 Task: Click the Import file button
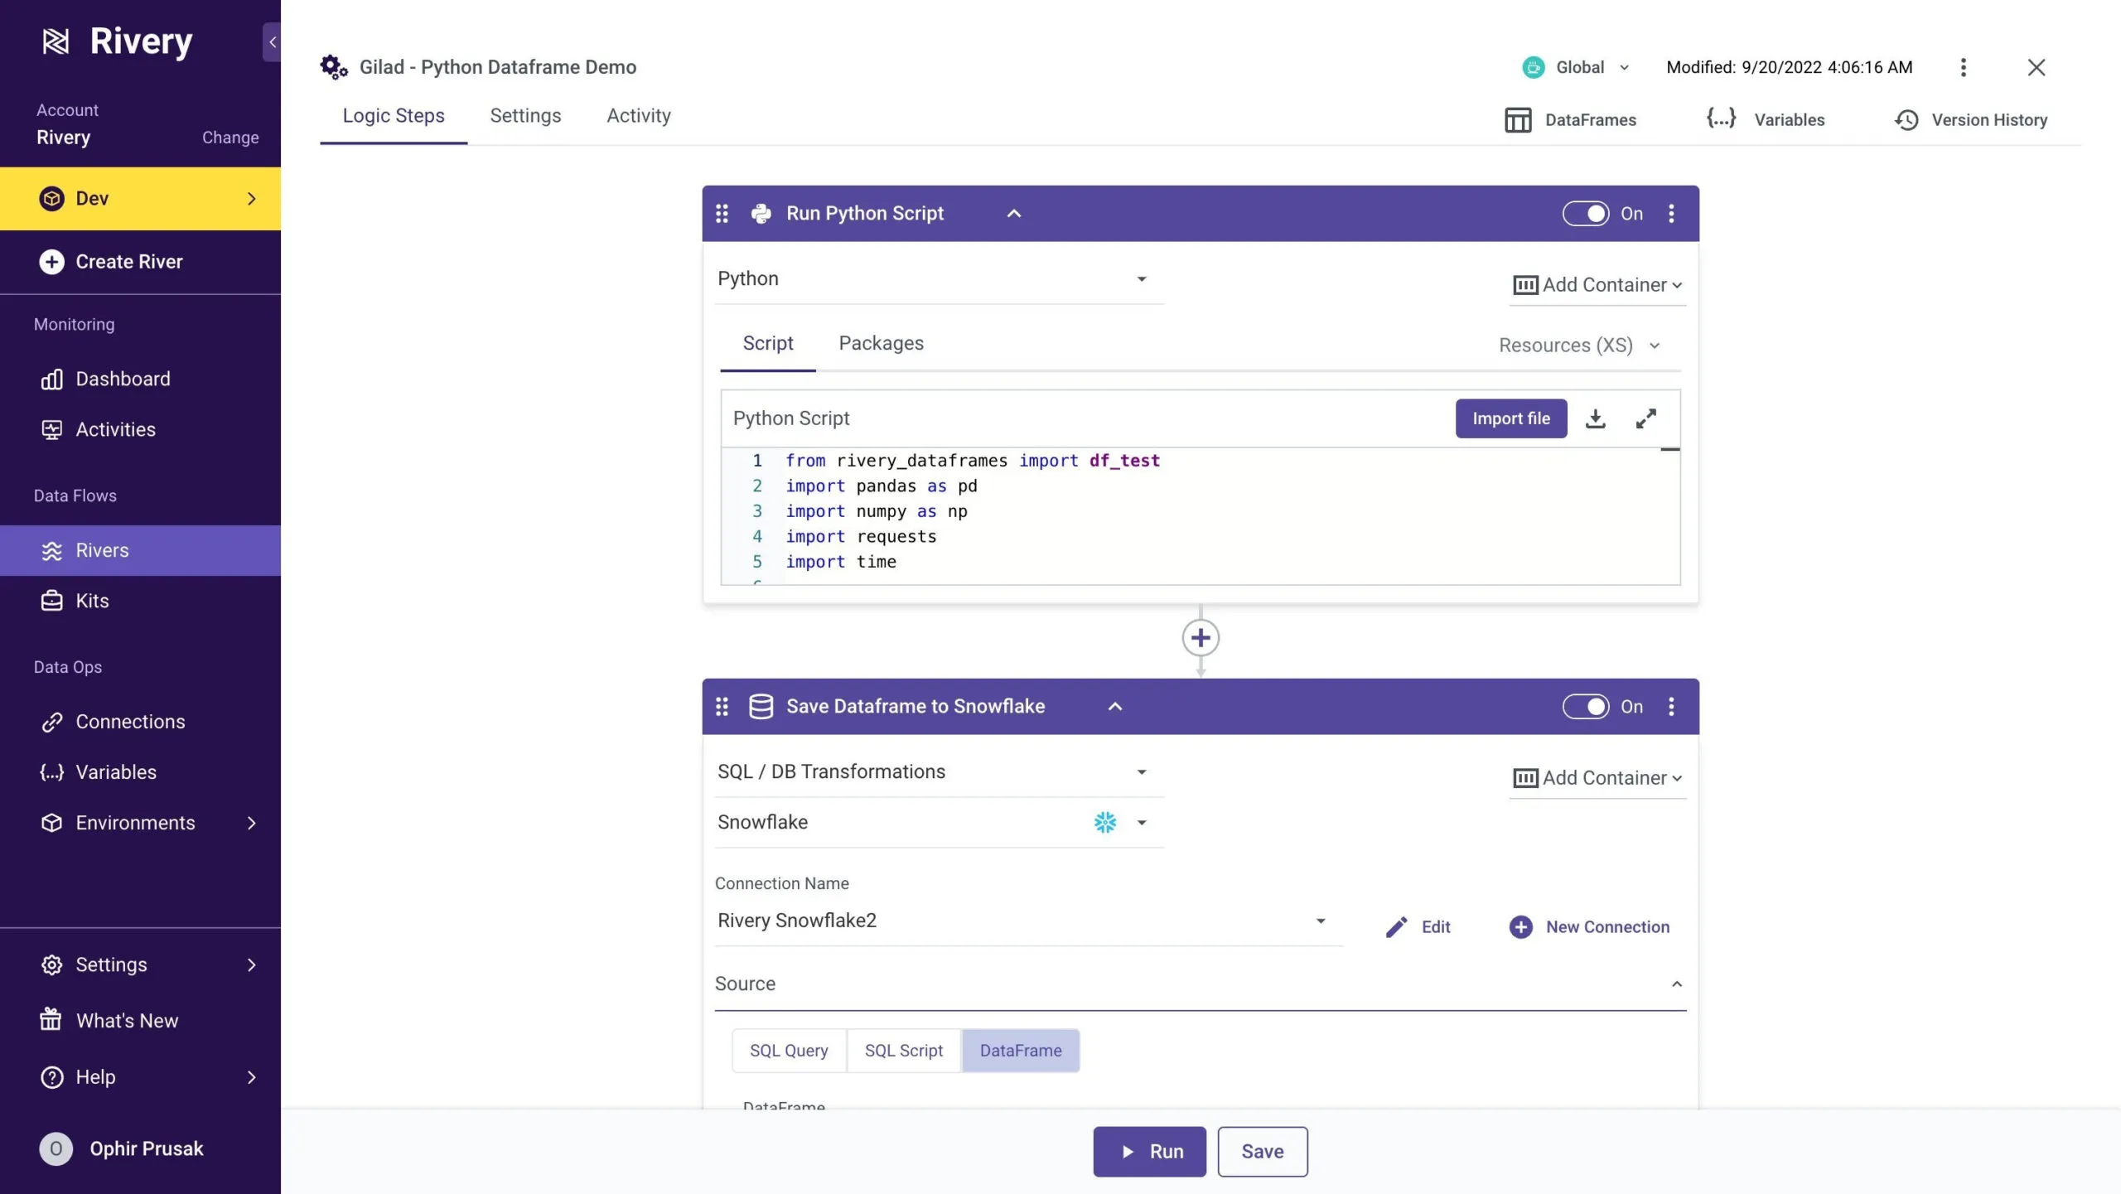click(x=1510, y=418)
